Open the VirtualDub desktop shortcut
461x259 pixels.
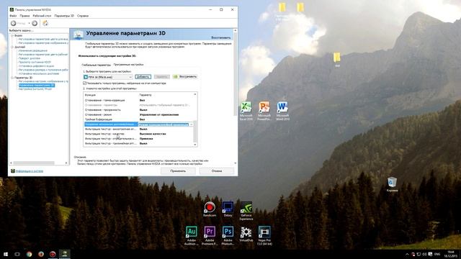246,234
